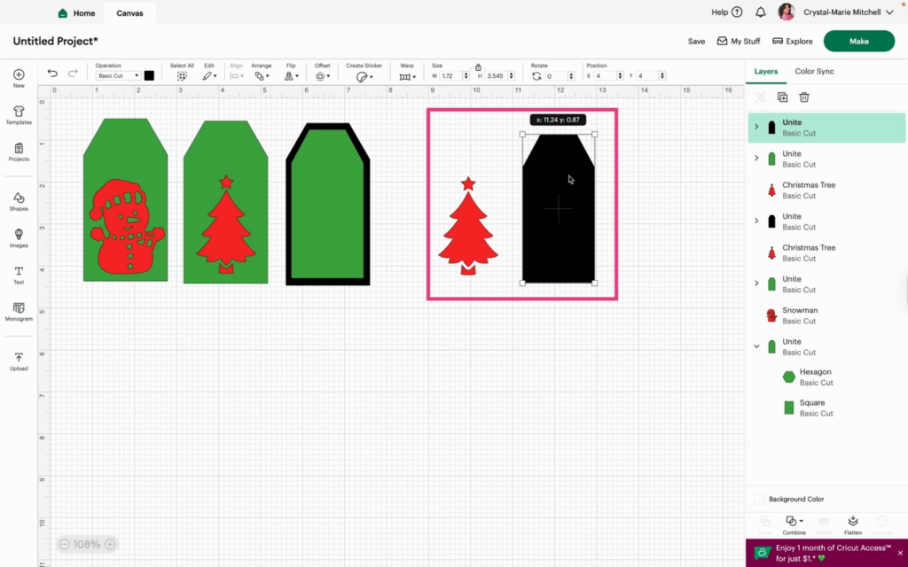Click the Position X input field

(x=605, y=76)
